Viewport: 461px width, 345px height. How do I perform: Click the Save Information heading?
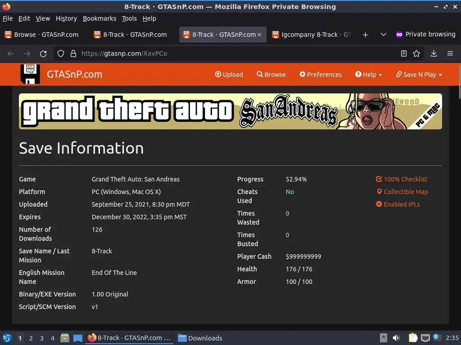[x=81, y=148]
